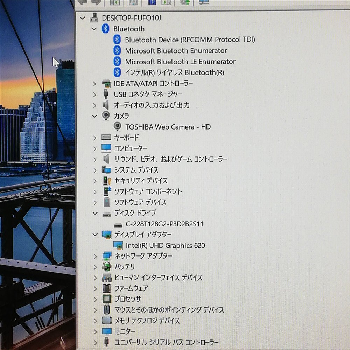Click the display adapter icon beside Intel UHD Graphics

(119, 245)
